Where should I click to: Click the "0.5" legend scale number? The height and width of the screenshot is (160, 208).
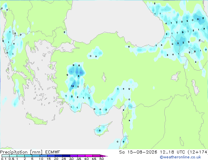click(11, 159)
